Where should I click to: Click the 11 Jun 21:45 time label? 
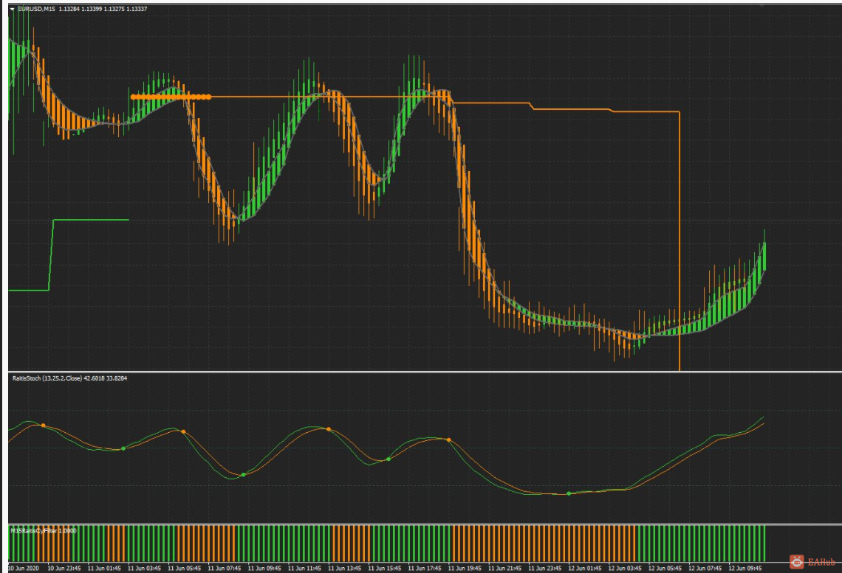504,568
